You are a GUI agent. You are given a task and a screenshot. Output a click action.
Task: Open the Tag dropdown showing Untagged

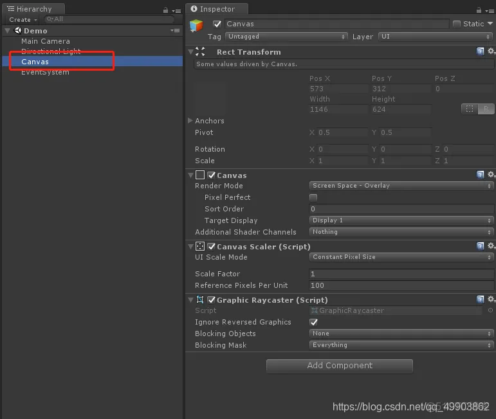(286, 37)
